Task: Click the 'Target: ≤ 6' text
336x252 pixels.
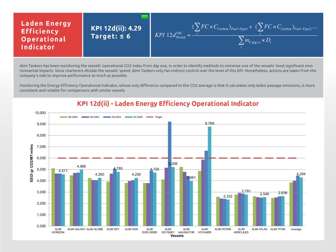Action: [110, 36]
